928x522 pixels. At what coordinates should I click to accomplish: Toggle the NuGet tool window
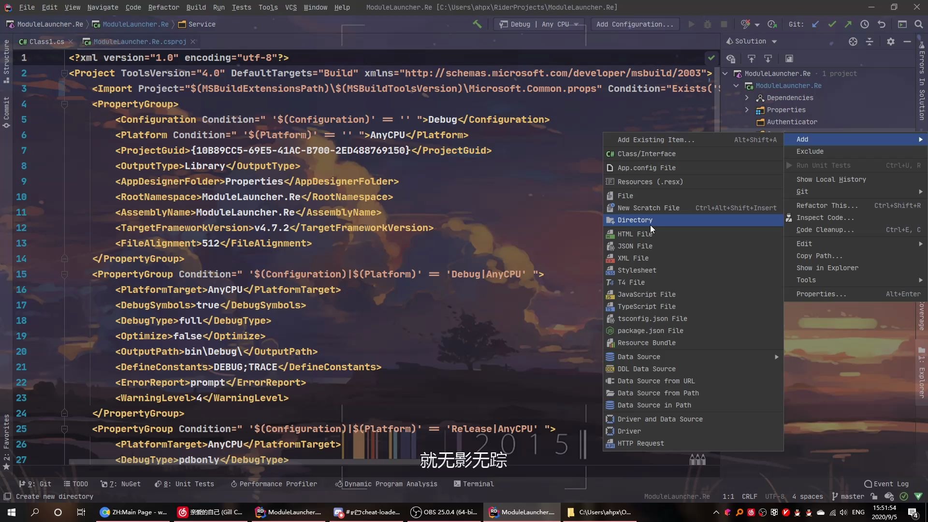tap(121, 484)
